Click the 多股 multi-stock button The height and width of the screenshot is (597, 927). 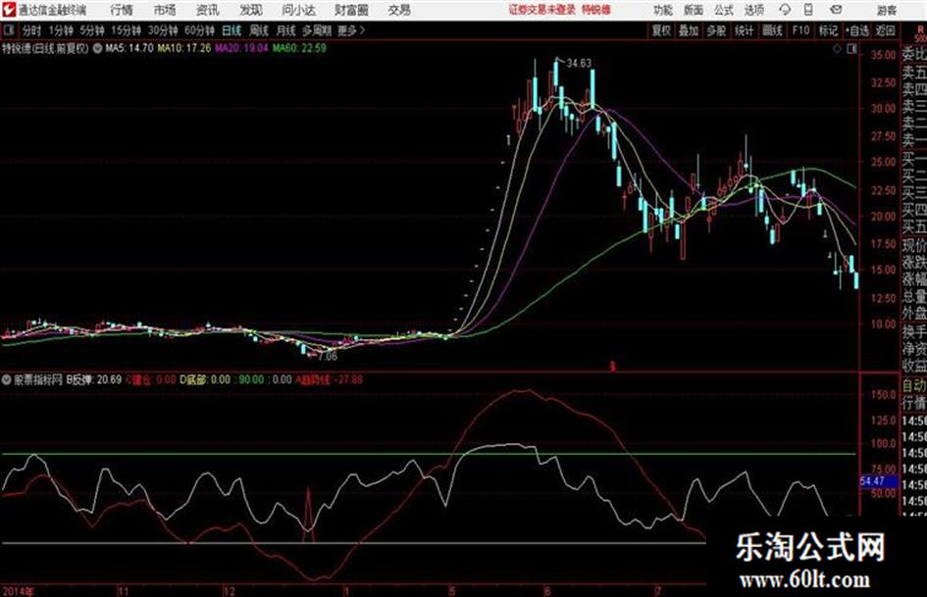[716, 30]
